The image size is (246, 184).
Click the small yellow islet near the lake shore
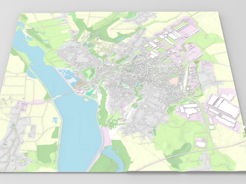86,99
